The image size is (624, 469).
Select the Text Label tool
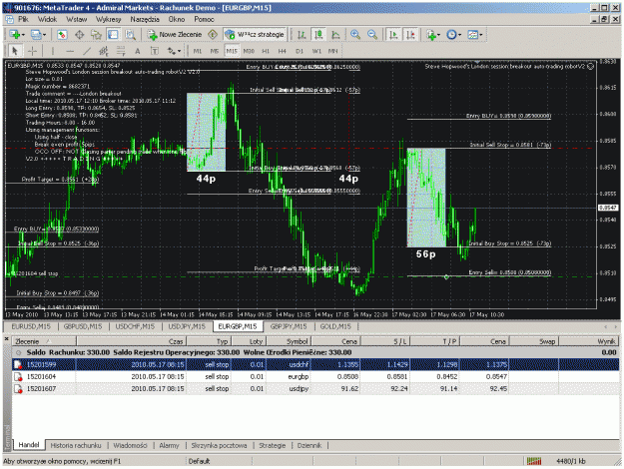pos(155,51)
